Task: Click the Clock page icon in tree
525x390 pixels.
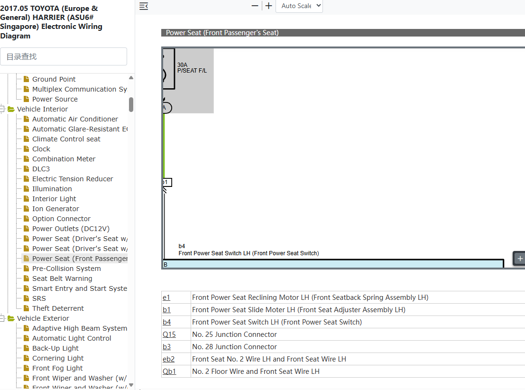Action: click(27, 149)
